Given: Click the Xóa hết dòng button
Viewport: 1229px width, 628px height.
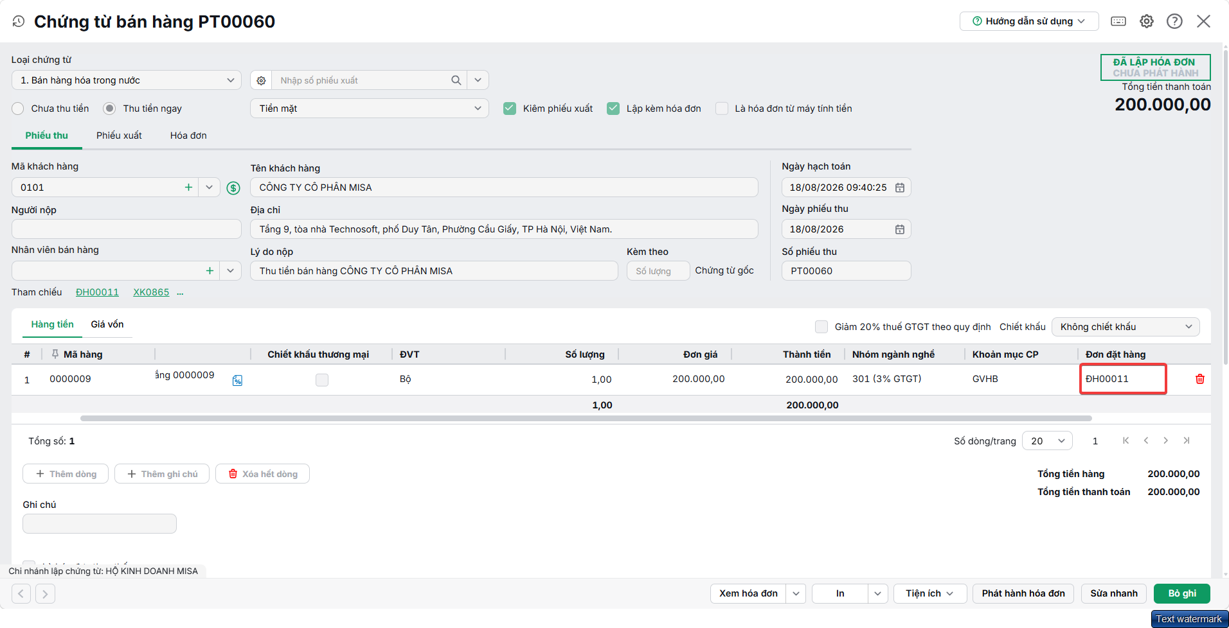Looking at the screenshot, I should click(262, 474).
